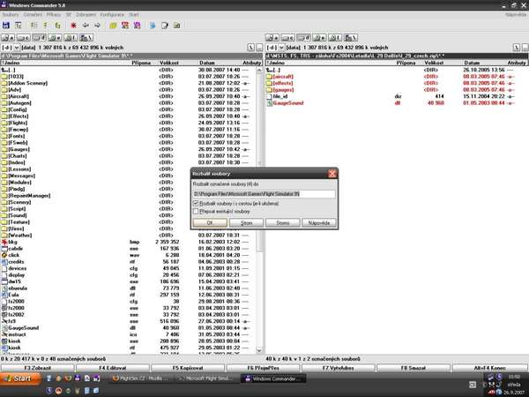529x397 pixels.
Task: Select drive f in the left panel
Action: click(71, 38)
